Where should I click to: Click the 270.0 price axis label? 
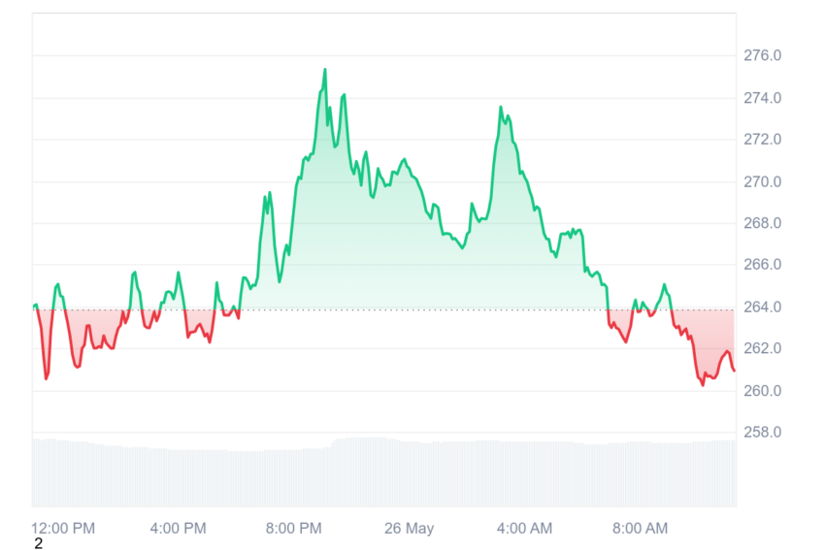[x=762, y=182]
